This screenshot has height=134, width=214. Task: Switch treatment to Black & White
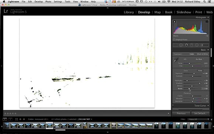click(203, 54)
